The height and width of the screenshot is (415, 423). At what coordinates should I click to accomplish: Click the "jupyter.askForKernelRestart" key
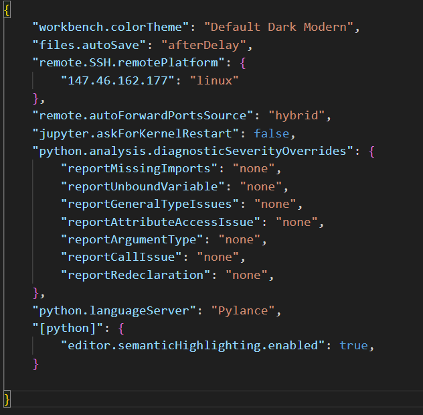click(x=136, y=133)
